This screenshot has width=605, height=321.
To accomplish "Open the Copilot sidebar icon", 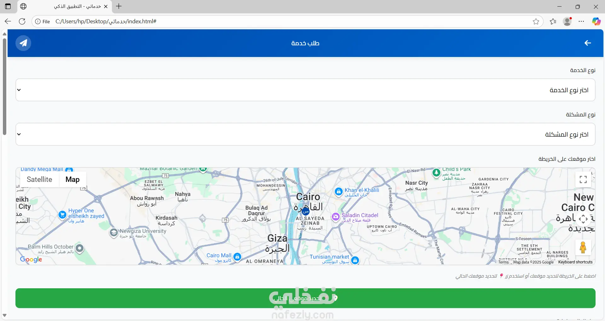I will [596, 21].
